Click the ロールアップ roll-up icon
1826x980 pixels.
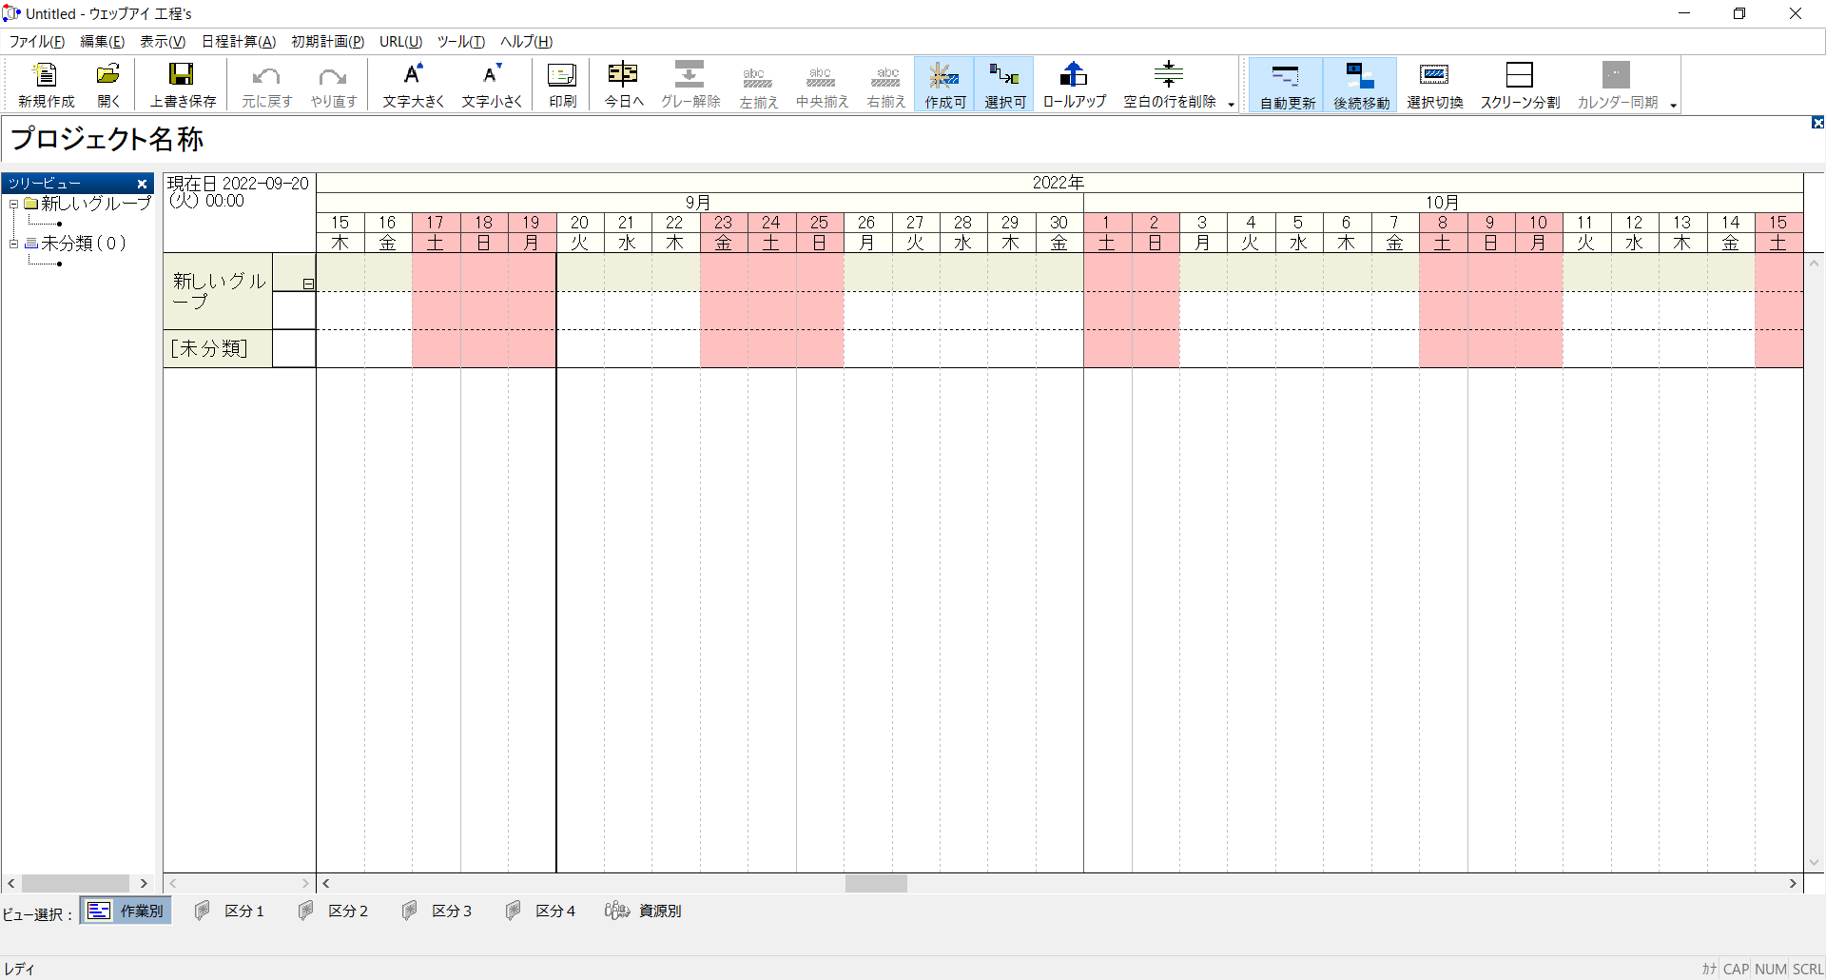tap(1075, 85)
